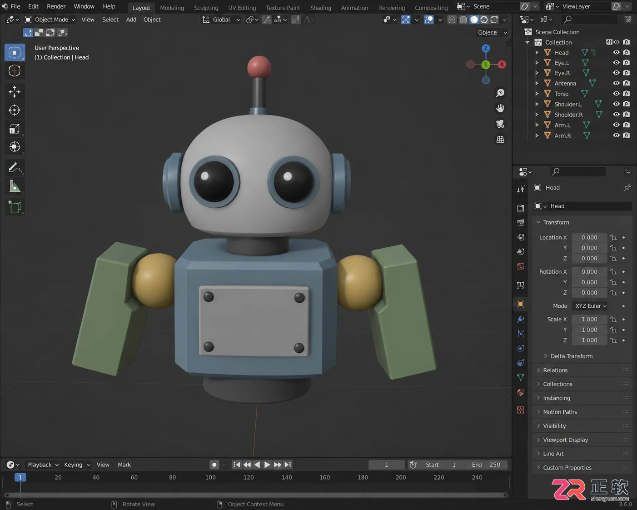Select the Cursor tool in the toolbar
Screen dimensions: 637x510
tap(15, 70)
